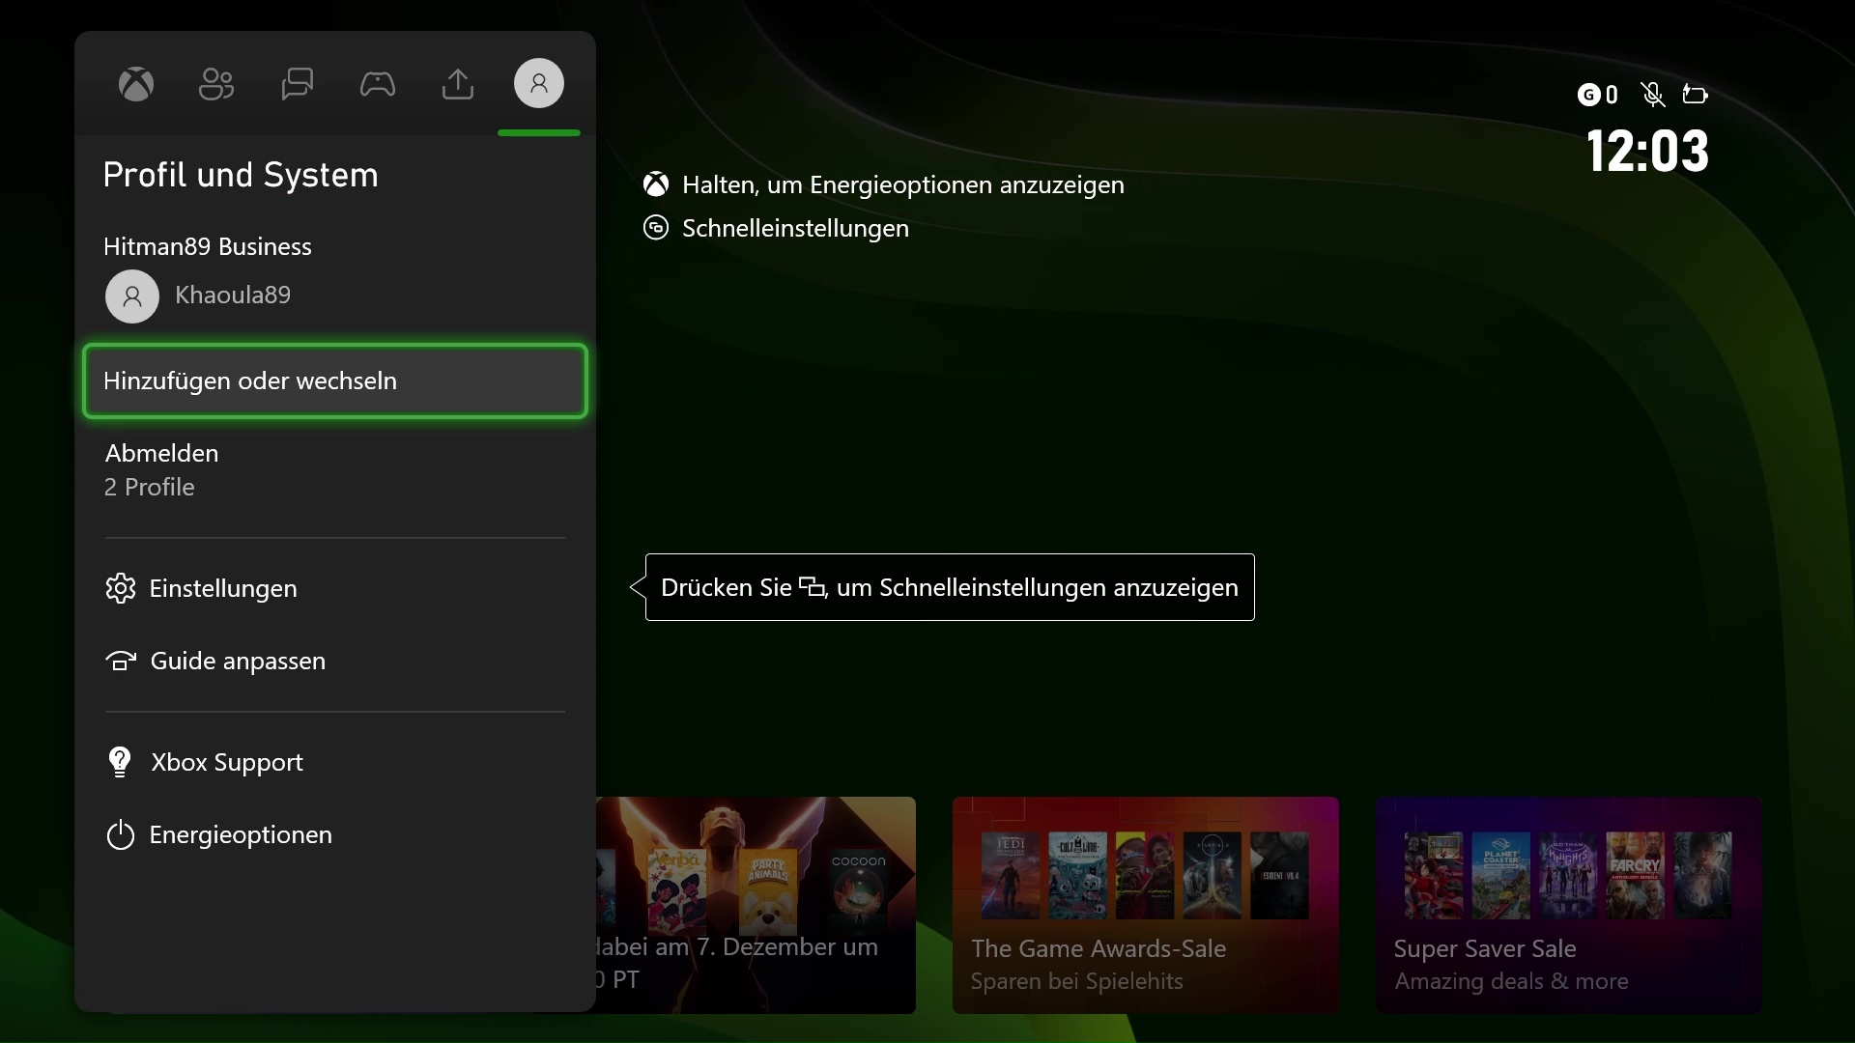The image size is (1855, 1043).
Task: Click Xbox icon beside Halten hint
Action: 656,184
